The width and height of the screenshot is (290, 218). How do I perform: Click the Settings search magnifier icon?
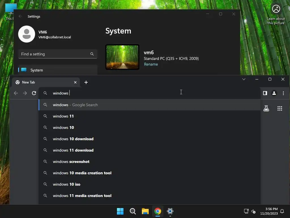click(x=92, y=54)
